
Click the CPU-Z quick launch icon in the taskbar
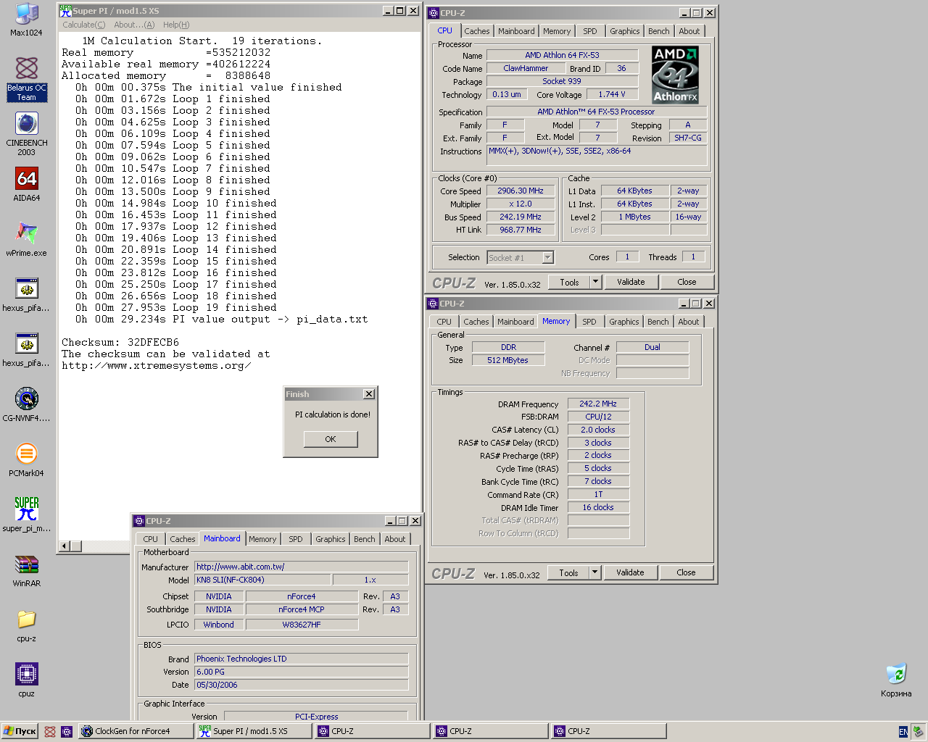(x=67, y=731)
